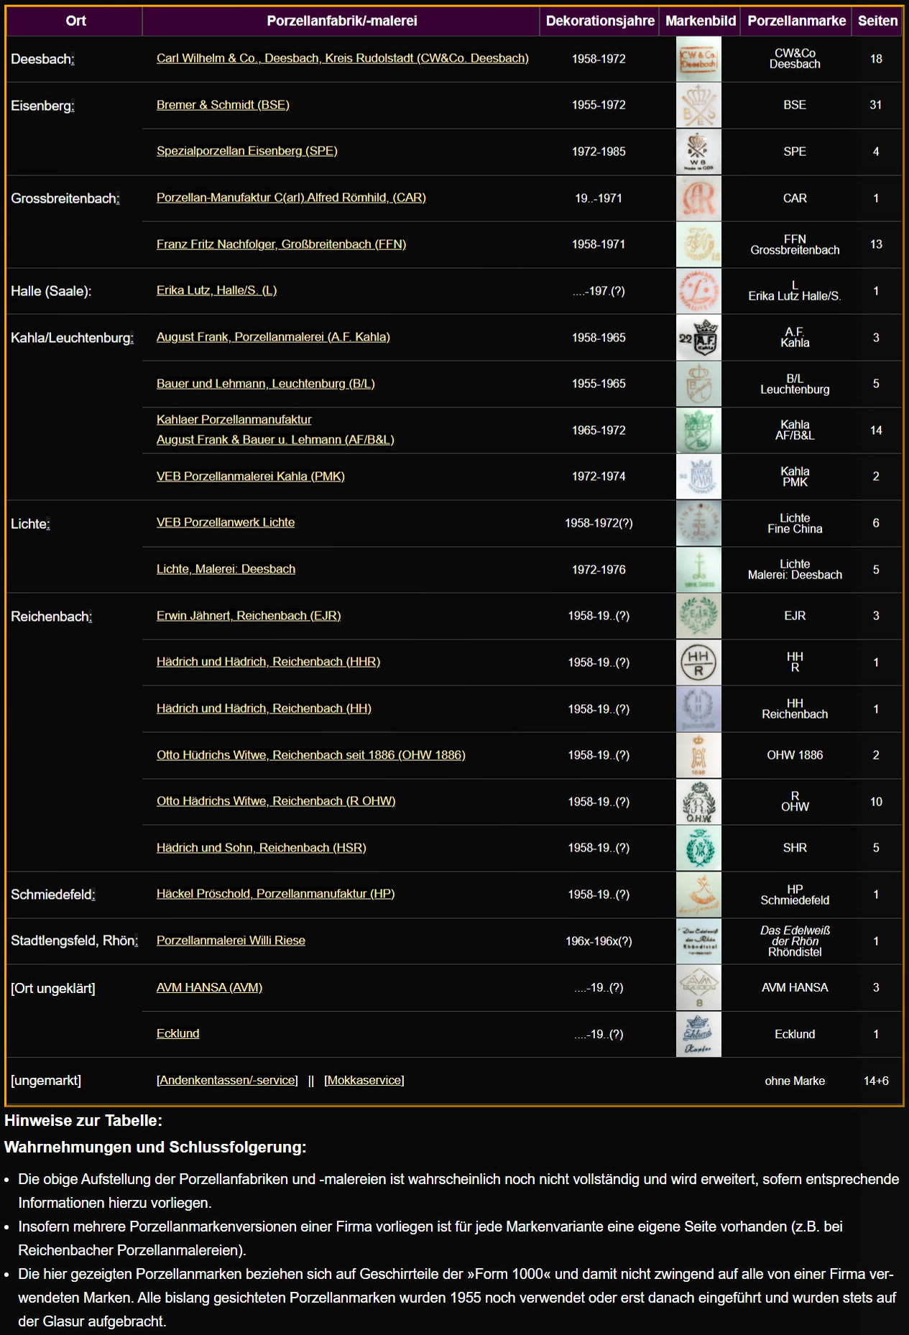Open the R OHW wreath mark image
Image resolution: width=909 pixels, height=1335 pixels.
[698, 802]
